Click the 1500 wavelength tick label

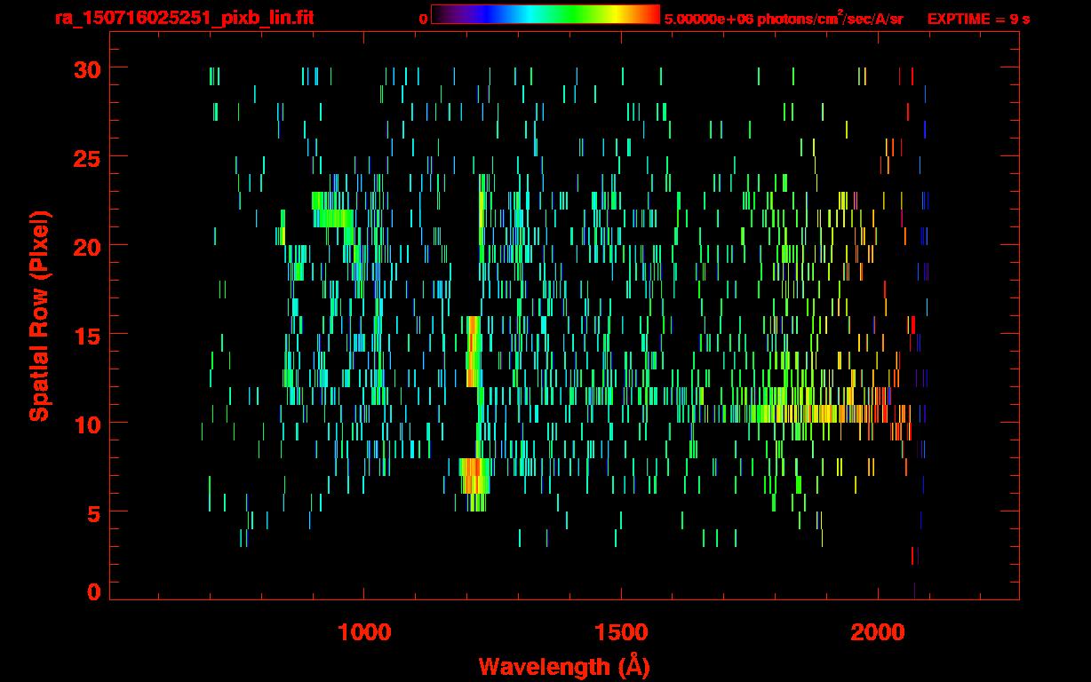pyautogui.click(x=621, y=632)
